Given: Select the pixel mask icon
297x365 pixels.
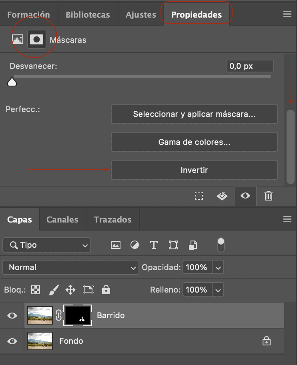Looking at the screenshot, I should [18, 39].
